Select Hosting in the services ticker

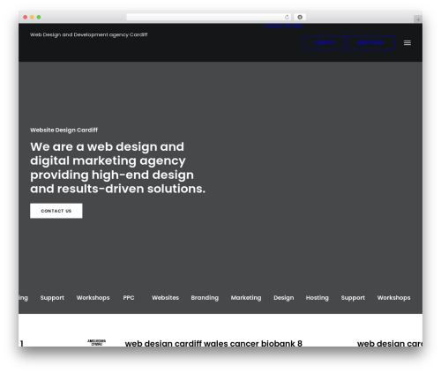(x=318, y=298)
